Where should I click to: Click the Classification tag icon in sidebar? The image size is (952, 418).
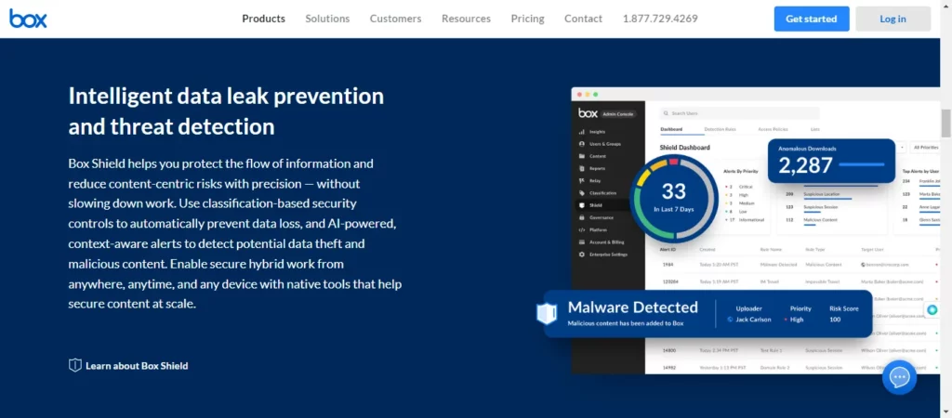click(x=582, y=193)
